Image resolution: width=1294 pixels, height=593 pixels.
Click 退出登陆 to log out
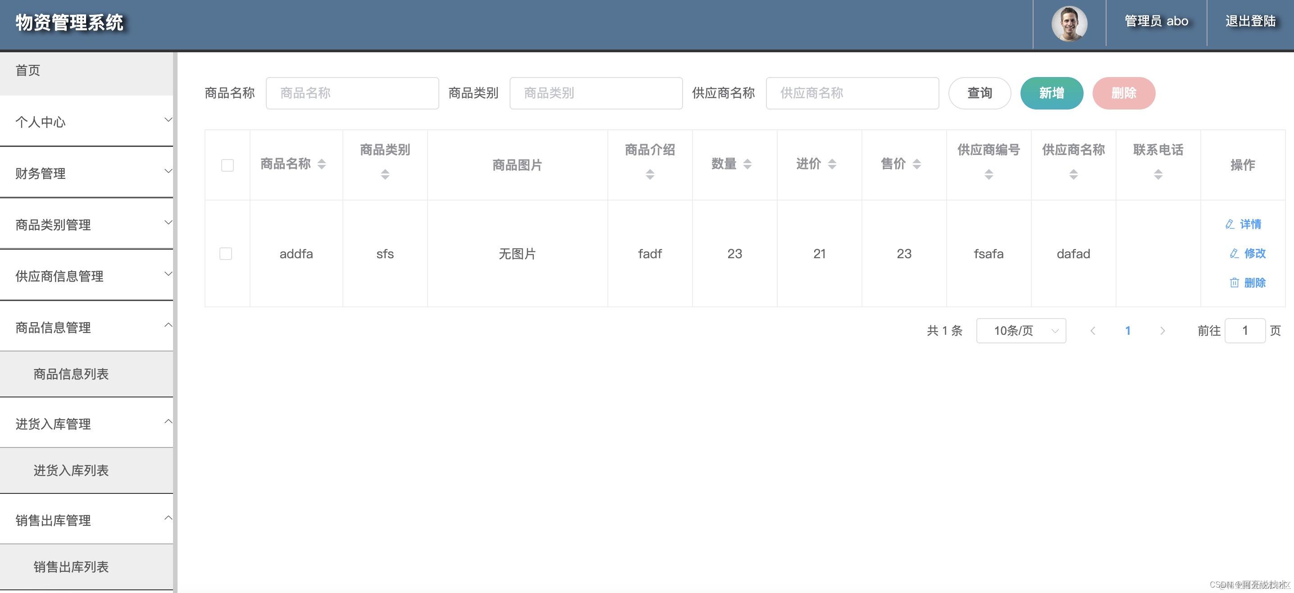point(1250,21)
